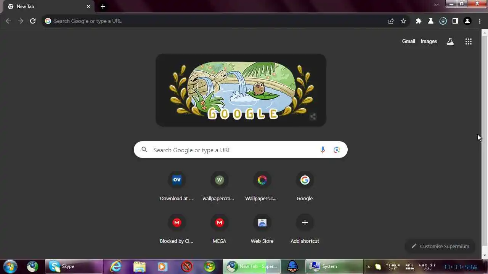Click in the Google search box

tap(241, 150)
